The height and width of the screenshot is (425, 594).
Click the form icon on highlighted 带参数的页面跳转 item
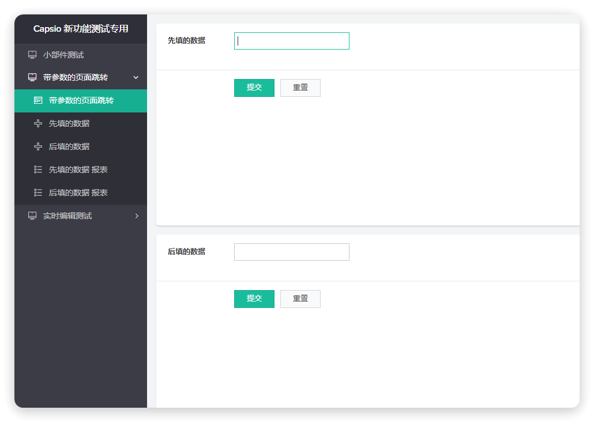pyautogui.click(x=38, y=100)
